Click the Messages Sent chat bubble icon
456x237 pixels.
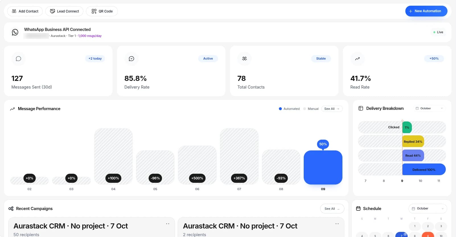pyautogui.click(x=19, y=58)
